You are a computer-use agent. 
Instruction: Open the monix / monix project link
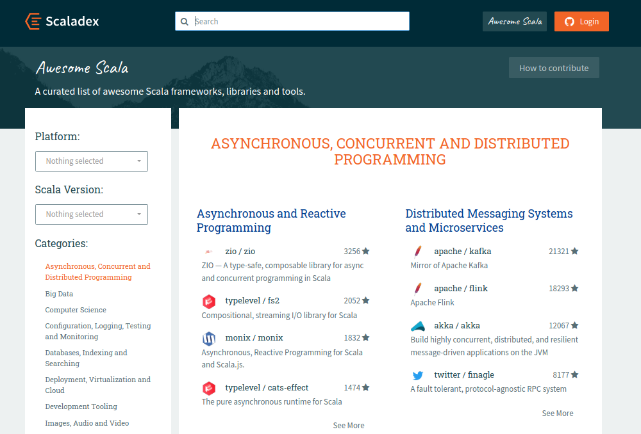254,338
